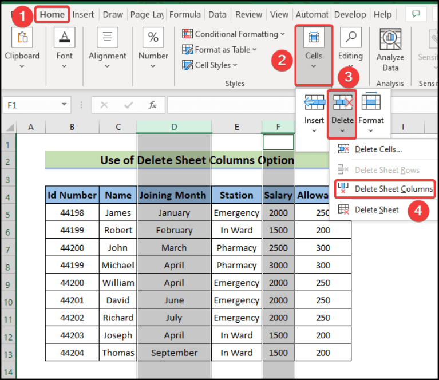
Task: Open the Clipboard group icon
Action: coord(22,37)
